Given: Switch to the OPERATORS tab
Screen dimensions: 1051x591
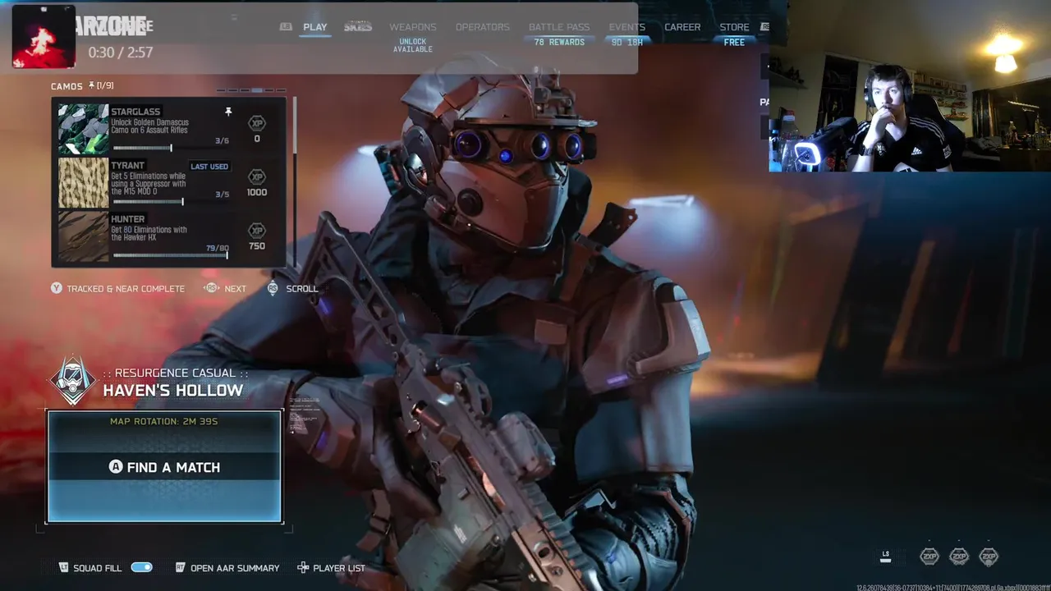Looking at the screenshot, I should (x=482, y=27).
